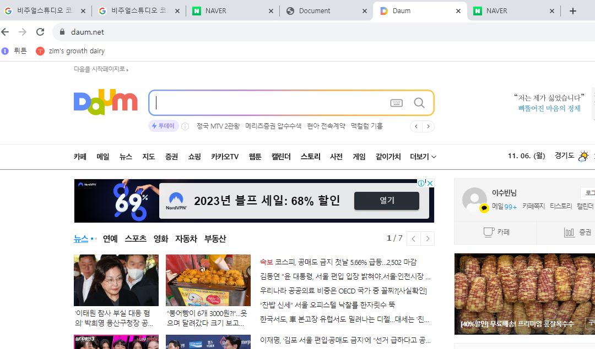This screenshot has height=349, width=595.
Task: Click the 투데이 lightning badge
Action: 163,126
